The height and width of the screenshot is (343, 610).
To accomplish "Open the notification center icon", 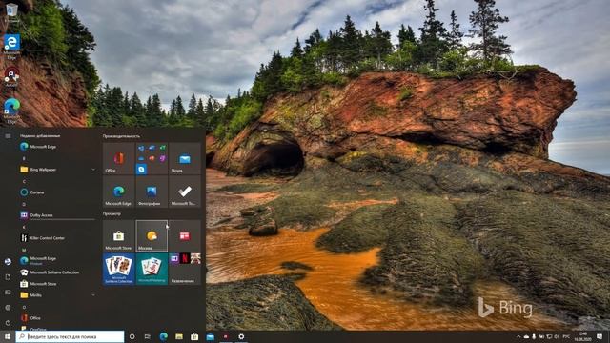I will coord(600,336).
